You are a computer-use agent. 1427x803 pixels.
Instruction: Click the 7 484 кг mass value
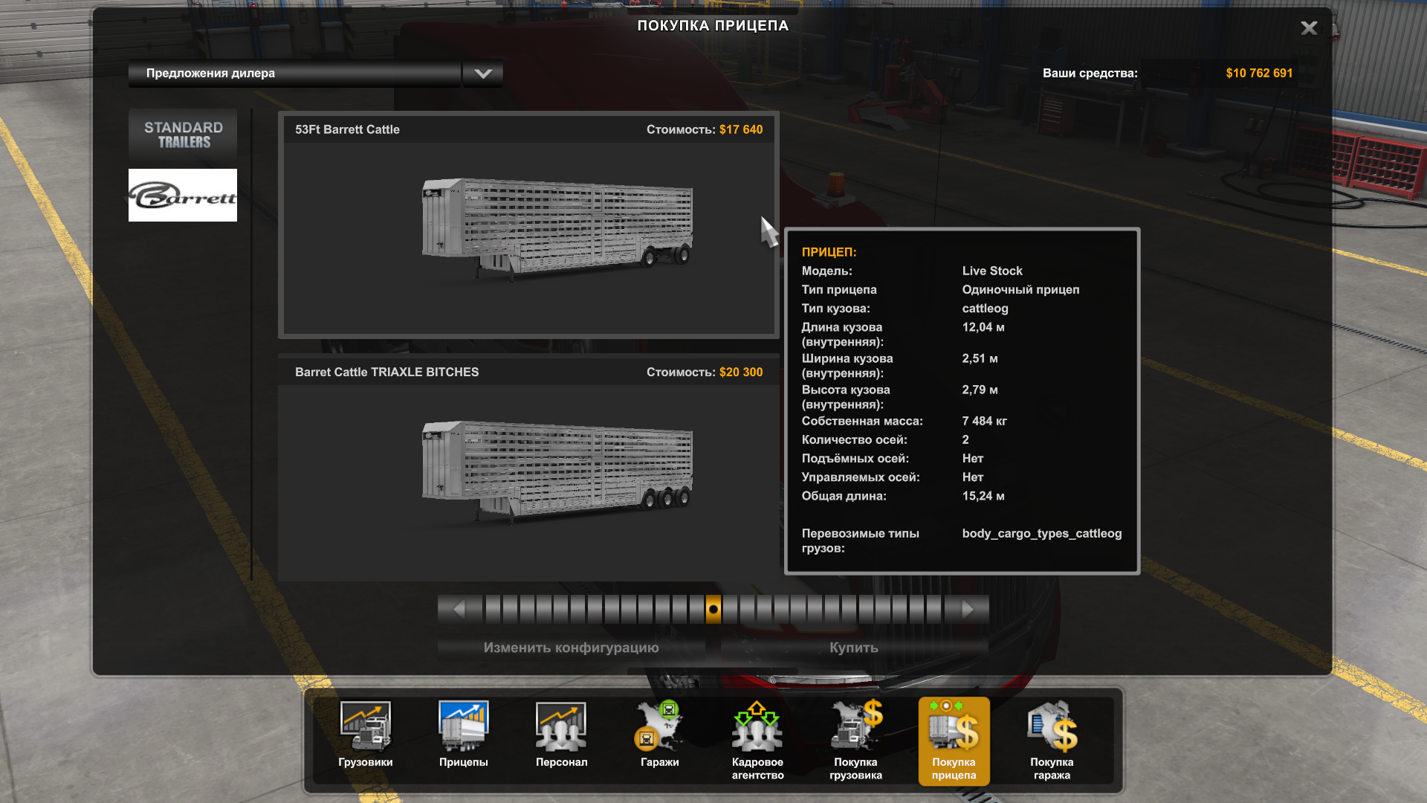[984, 421]
